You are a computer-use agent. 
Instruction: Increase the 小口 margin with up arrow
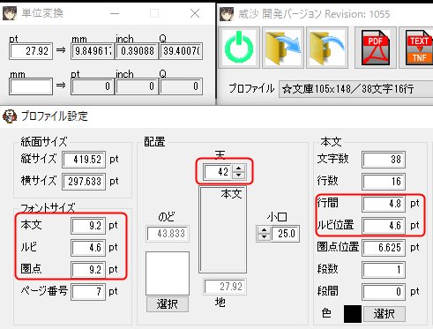pyautogui.click(x=264, y=230)
